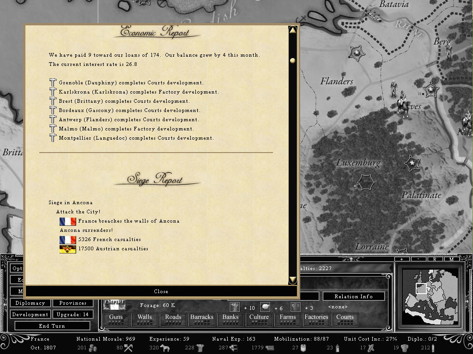Select the Courts development button
473x354 pixels.
pos(345,319)
